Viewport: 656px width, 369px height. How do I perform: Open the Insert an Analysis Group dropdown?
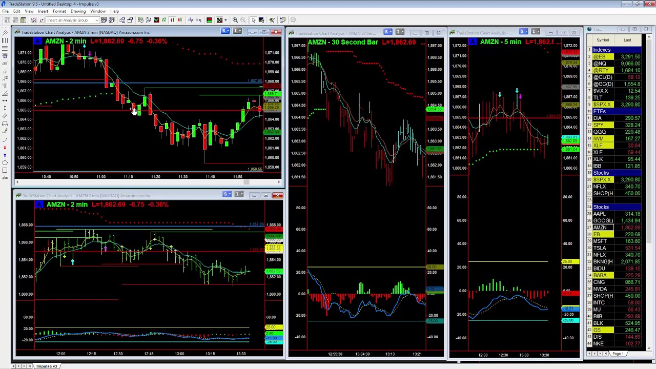72,20
